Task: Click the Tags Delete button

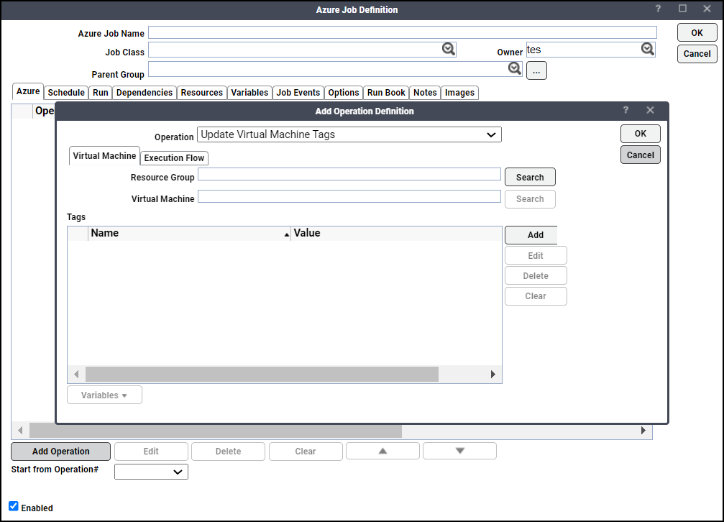Action: [536, 276]
